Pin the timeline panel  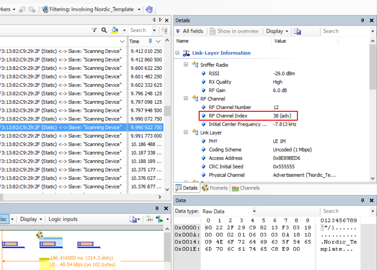pos(157,208)
